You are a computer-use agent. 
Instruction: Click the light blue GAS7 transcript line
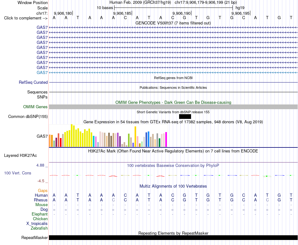(173, 72)
